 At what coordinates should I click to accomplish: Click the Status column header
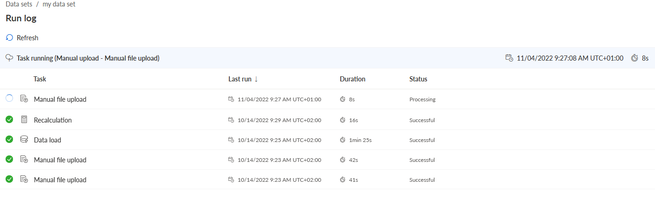coord(418,79)
